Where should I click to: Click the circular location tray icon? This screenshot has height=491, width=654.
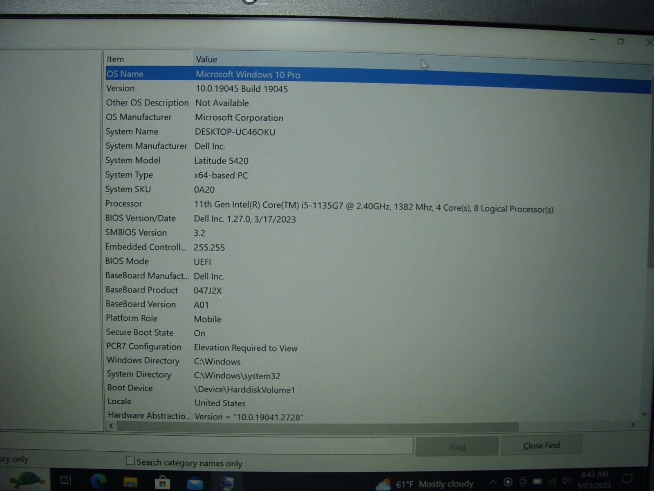(x=508, y=482)
